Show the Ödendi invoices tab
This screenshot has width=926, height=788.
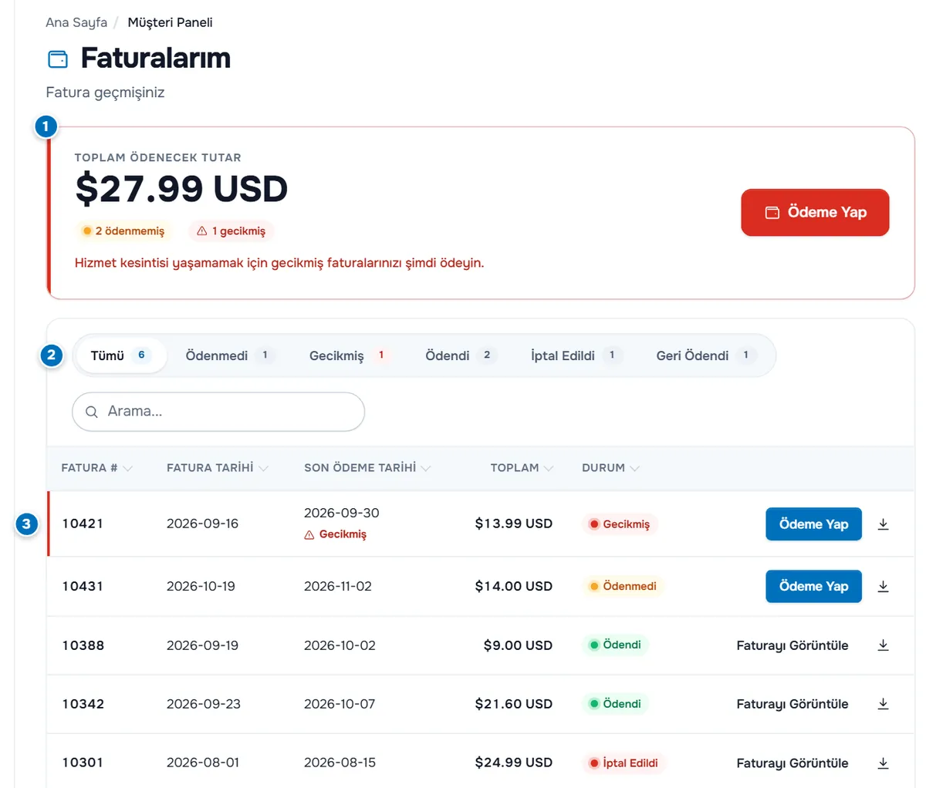pyautogui.click(x=461, y=355)
